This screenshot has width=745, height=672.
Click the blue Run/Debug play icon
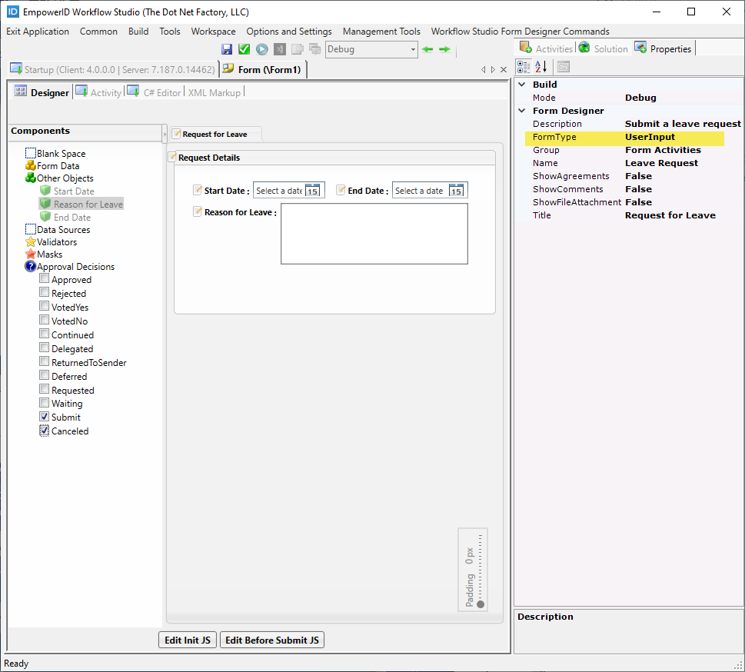pos(261,48)
